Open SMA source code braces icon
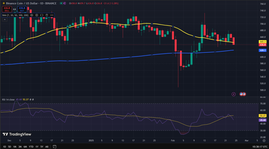Screen dimensions: 269x149 [42, 15]
